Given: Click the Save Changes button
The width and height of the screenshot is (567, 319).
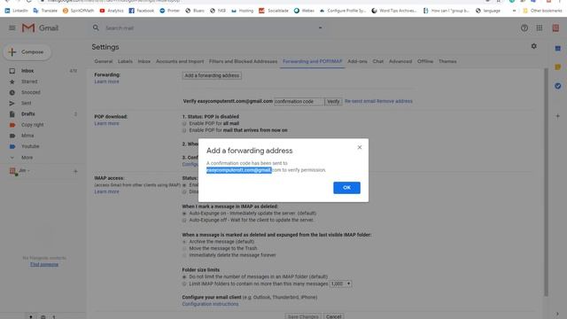Looking at the screenshot, I should pyautogui.click(x=303, y=316).
